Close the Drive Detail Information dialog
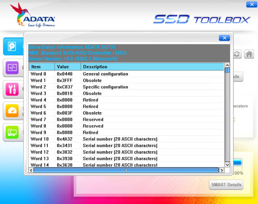Screen dimensions: 258x204 (224, 38)
